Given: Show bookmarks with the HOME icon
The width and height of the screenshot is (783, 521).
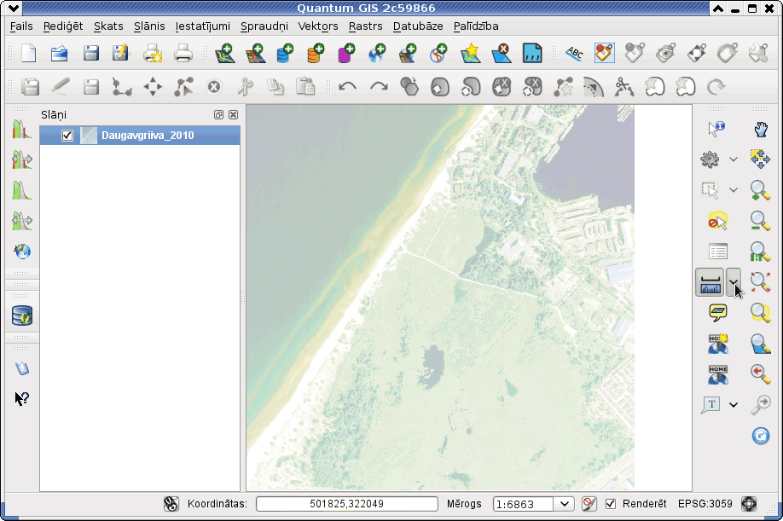Looking at the screenshot, I should (717, 374).
